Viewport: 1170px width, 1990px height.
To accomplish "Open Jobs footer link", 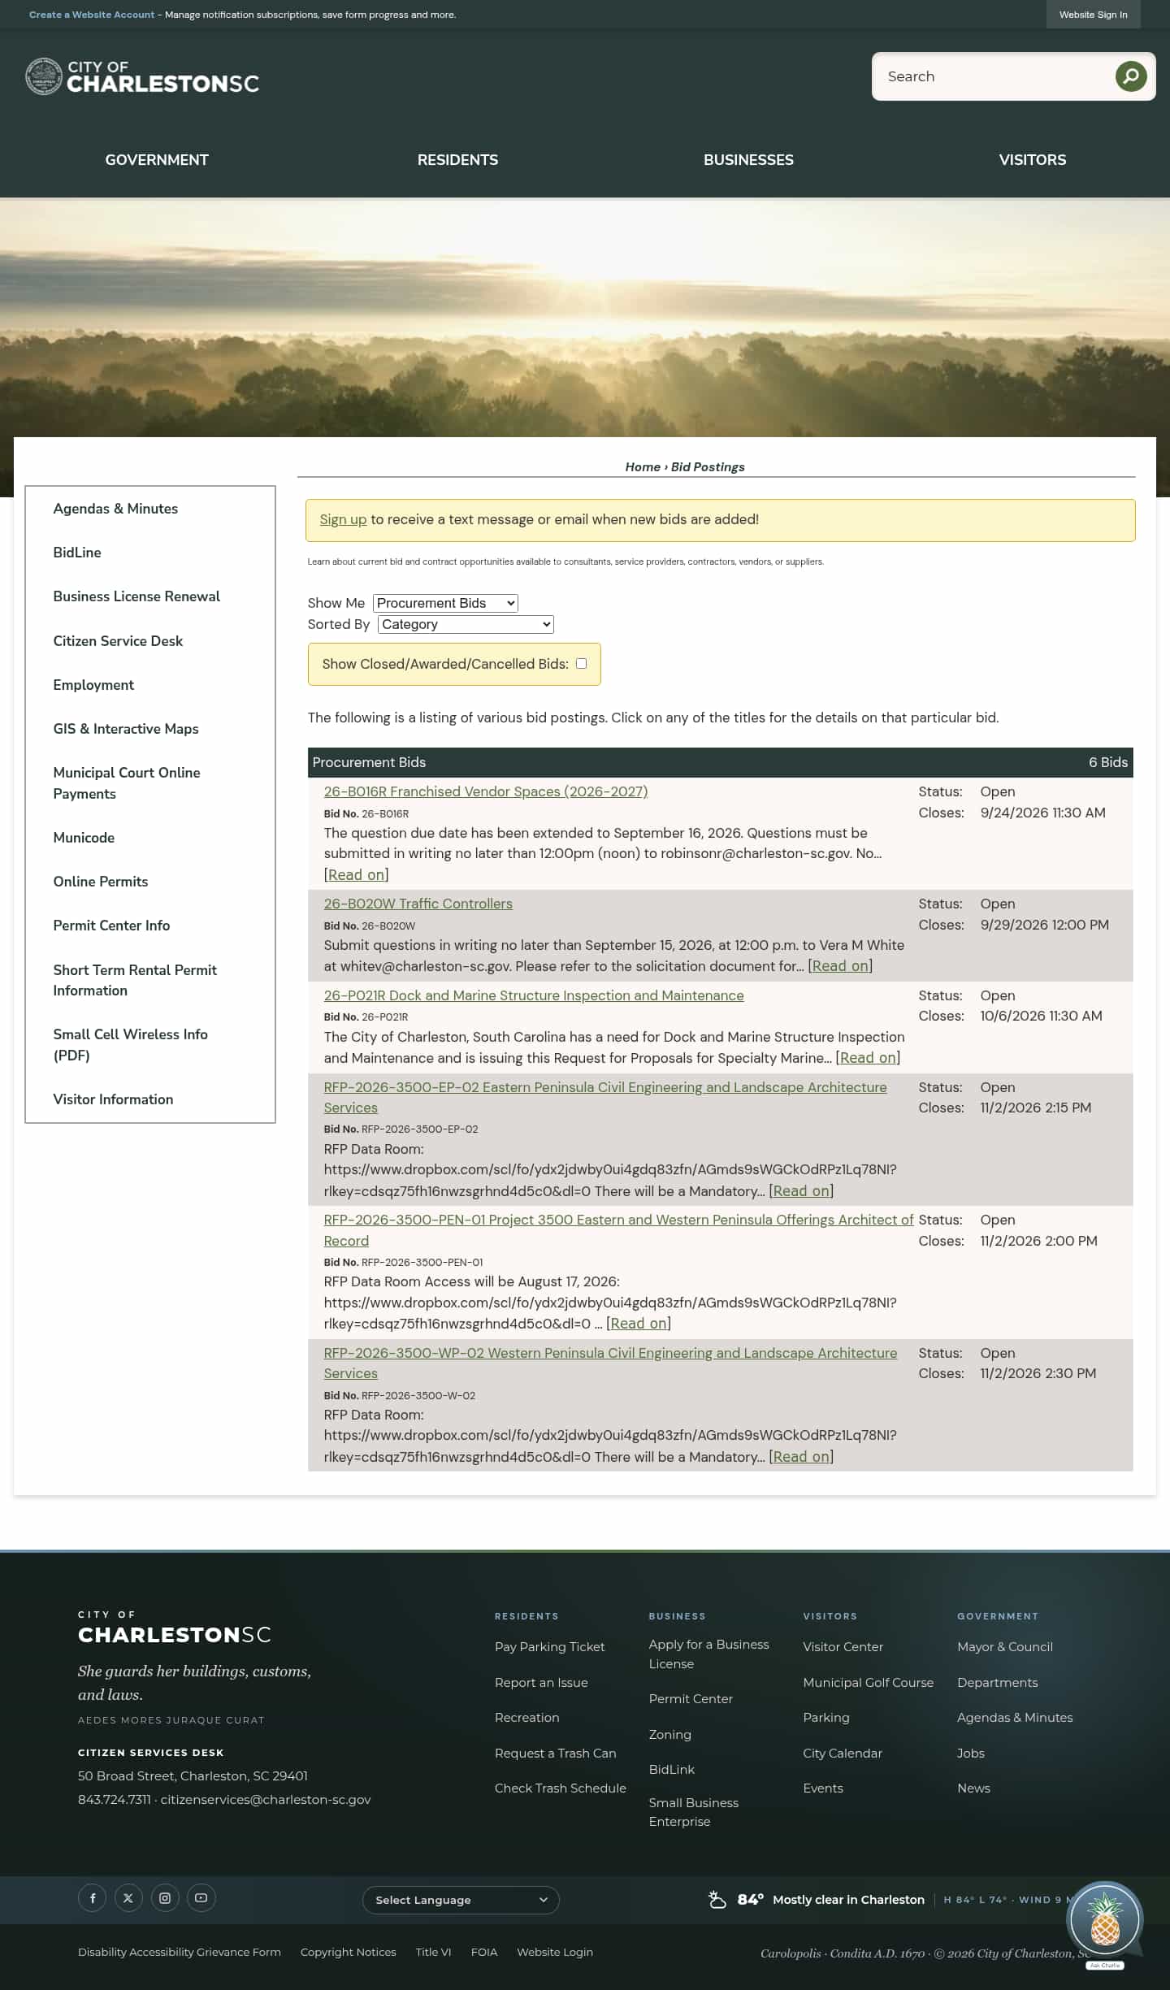I will [x=971, y=1754].
